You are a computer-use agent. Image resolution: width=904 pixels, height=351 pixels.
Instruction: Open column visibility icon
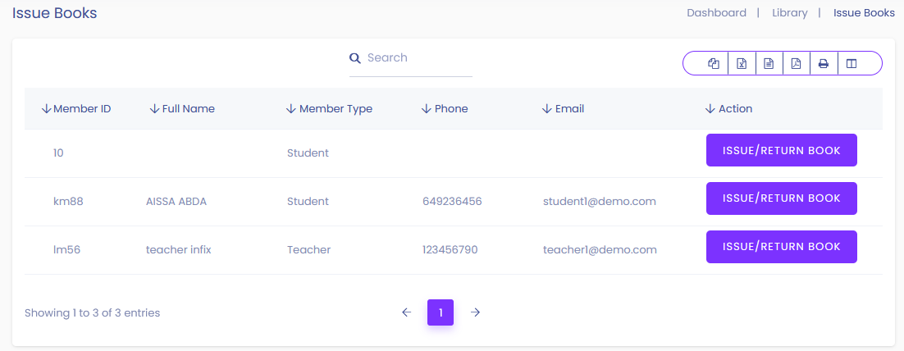851,63
